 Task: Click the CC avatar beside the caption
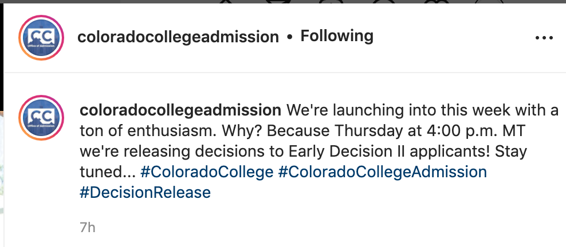point(41,117)
